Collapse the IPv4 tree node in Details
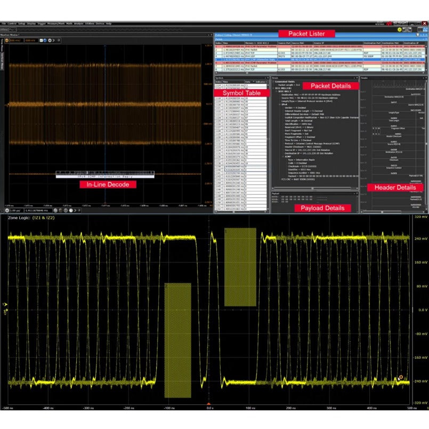 pyautogui.click(x=280, y=104)
